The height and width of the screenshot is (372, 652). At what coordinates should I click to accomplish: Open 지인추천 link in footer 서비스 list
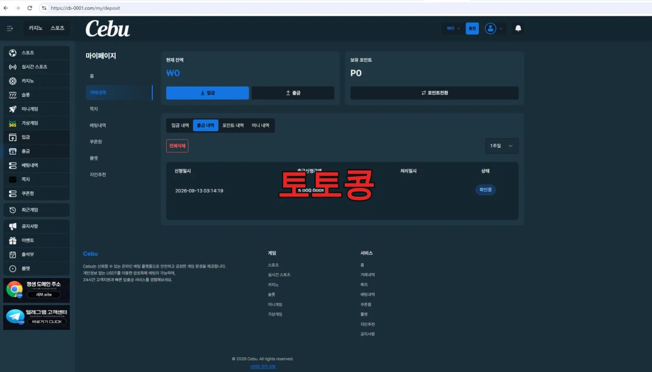[368, 324]
